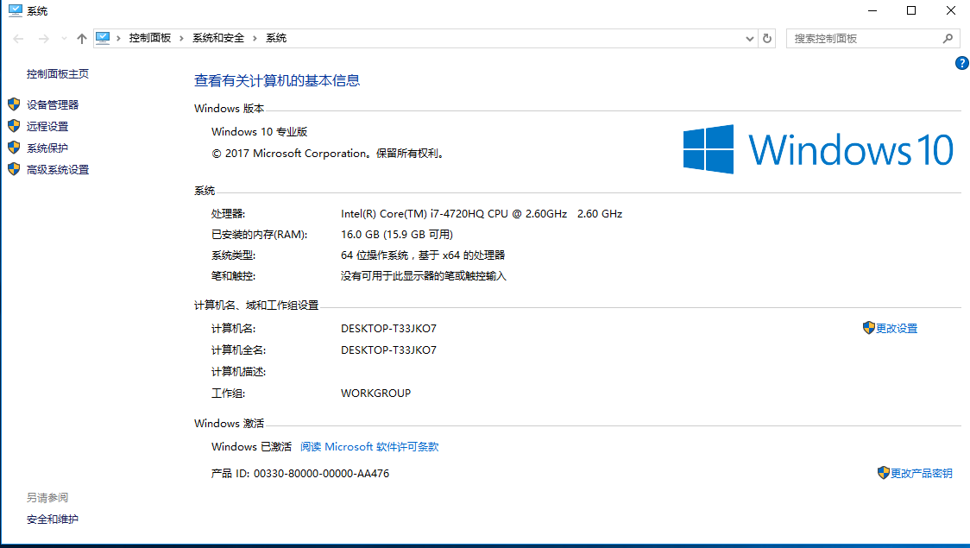The height and width of the screenshot is (548, 970).
Task: Click the 更改设置 link
Action: coord(897,329)
